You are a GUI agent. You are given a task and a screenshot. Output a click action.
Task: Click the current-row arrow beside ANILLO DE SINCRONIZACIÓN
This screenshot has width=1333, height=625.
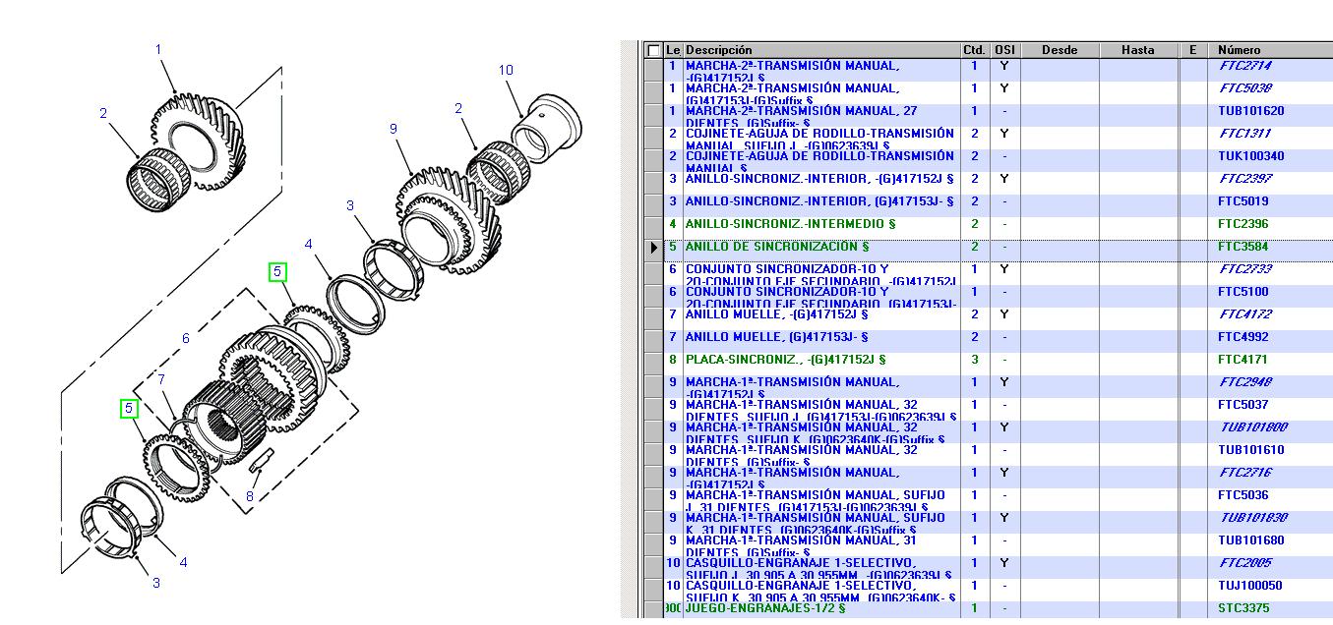click(x=653, y=248)
